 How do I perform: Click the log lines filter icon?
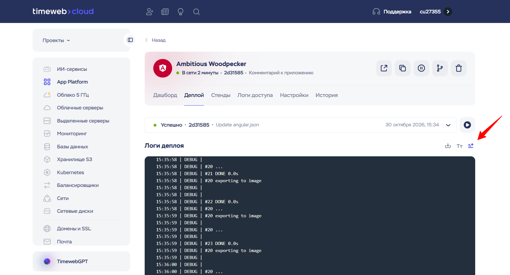click(x=471, y=146)
